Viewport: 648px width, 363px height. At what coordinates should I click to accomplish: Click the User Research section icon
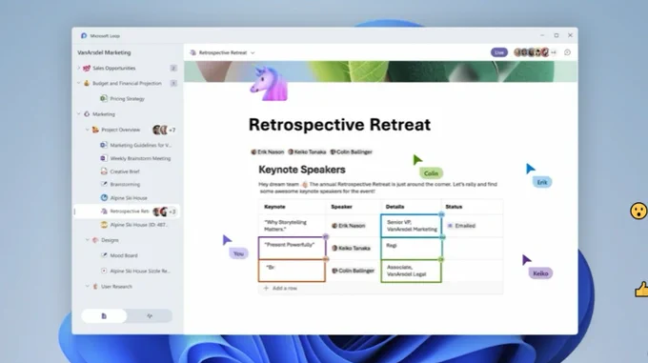point(95,286)
